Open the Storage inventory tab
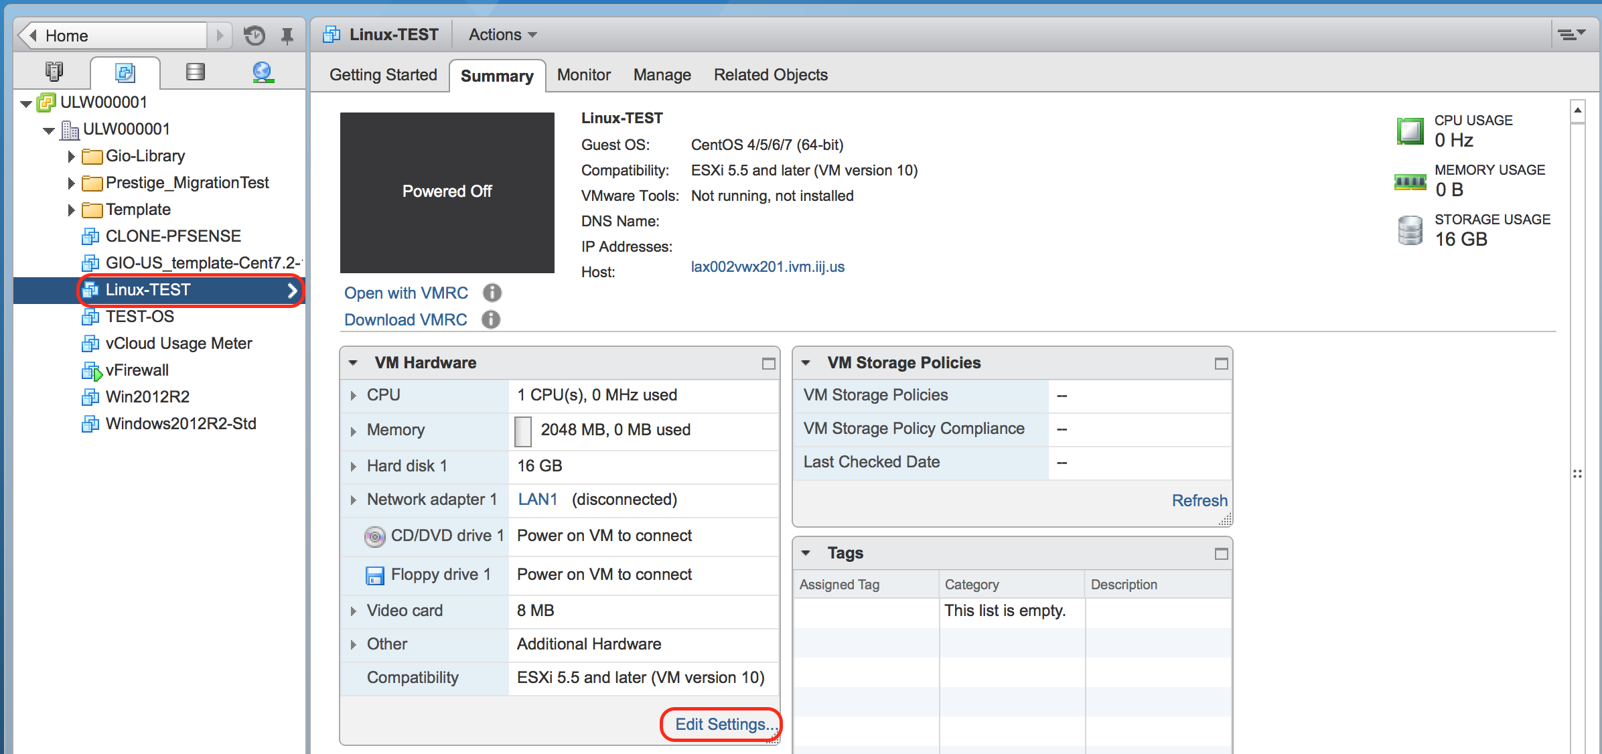Screen dimensions: 1602x754 (196, 72)
